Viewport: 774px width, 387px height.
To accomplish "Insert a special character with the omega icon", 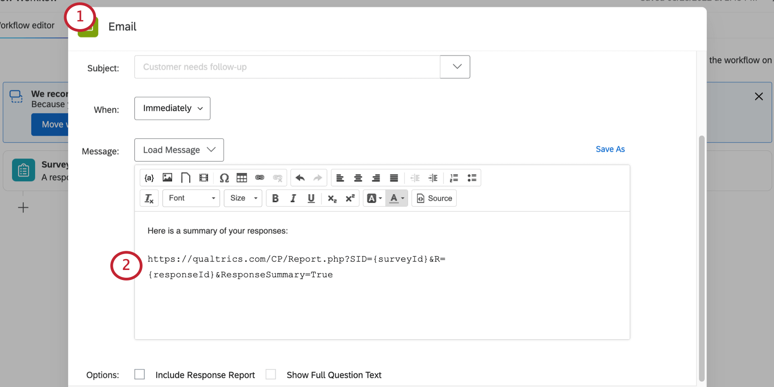I will (x=224, y=178).
